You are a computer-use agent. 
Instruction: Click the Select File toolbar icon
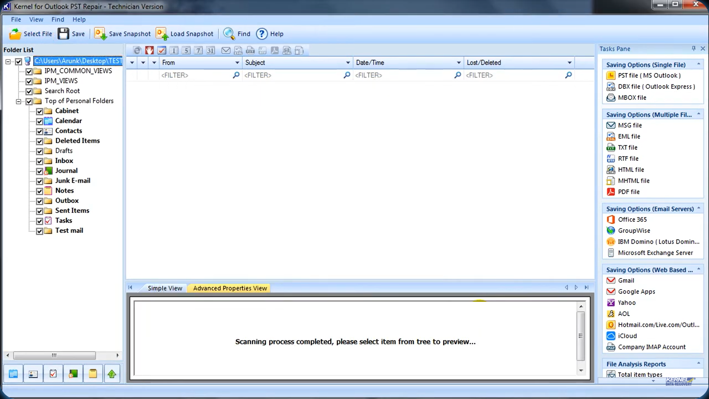(x=15, y=34)
